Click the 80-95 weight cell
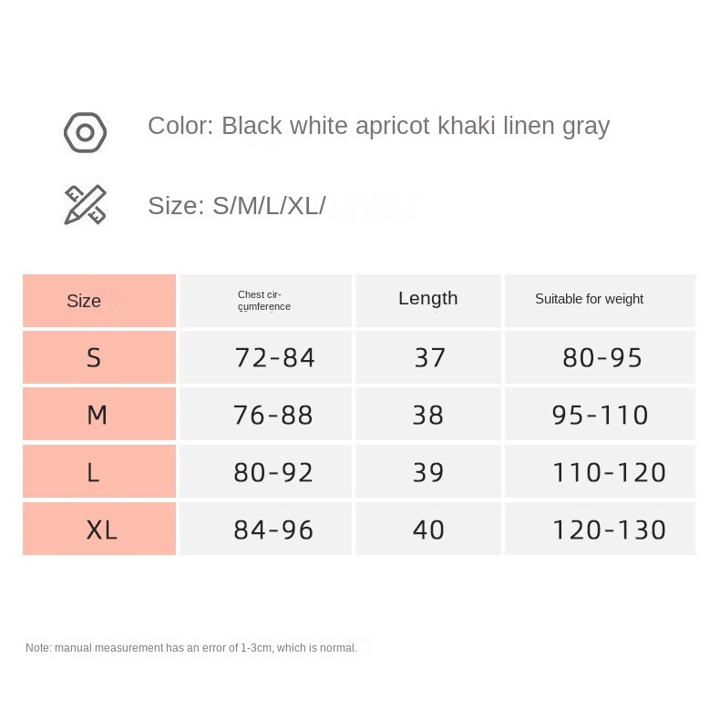Screen dimensions: 720x720 tap(602, 358)
